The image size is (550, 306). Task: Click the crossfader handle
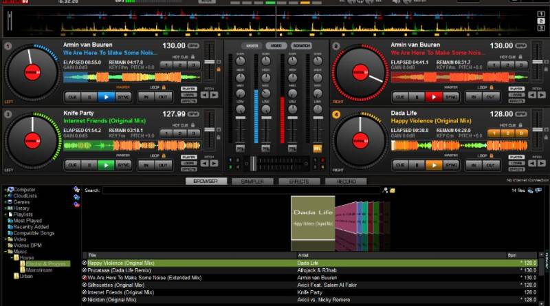click(253, 164)
